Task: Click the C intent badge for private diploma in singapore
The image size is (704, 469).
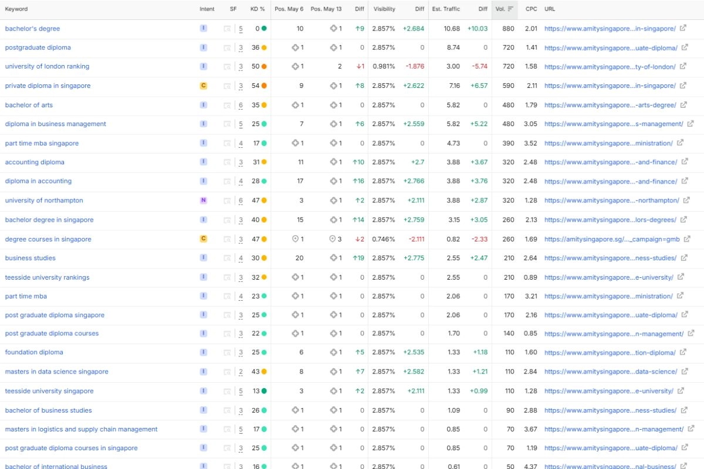Action: (204, 86)
